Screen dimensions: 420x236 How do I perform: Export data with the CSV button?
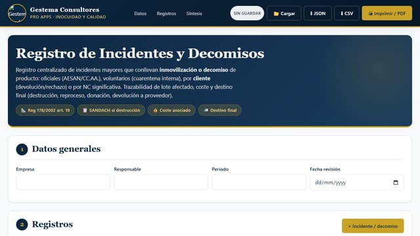[x=346, y=13]
